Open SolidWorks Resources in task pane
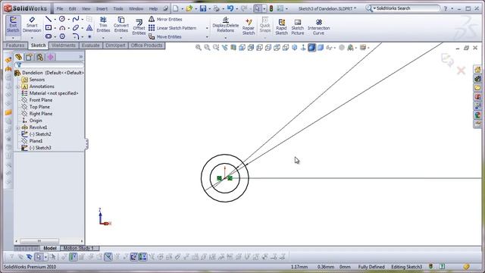Viewport: 485px width, 273px height. coord(478,70)
